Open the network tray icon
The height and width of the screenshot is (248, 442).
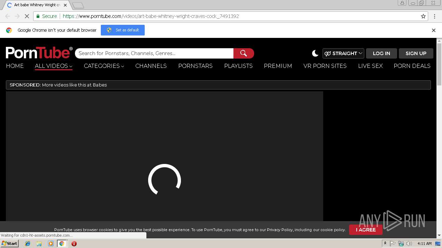click(x=401, y=244)
